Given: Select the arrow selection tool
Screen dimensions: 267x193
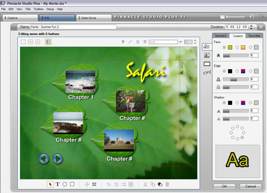Looking at the screenshot, I should coord(50,184).
